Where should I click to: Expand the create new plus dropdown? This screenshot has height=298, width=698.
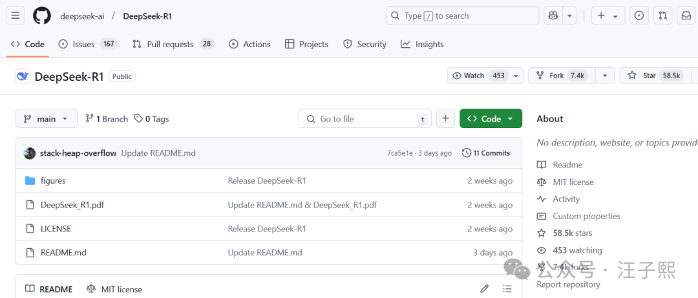[607, 16]
